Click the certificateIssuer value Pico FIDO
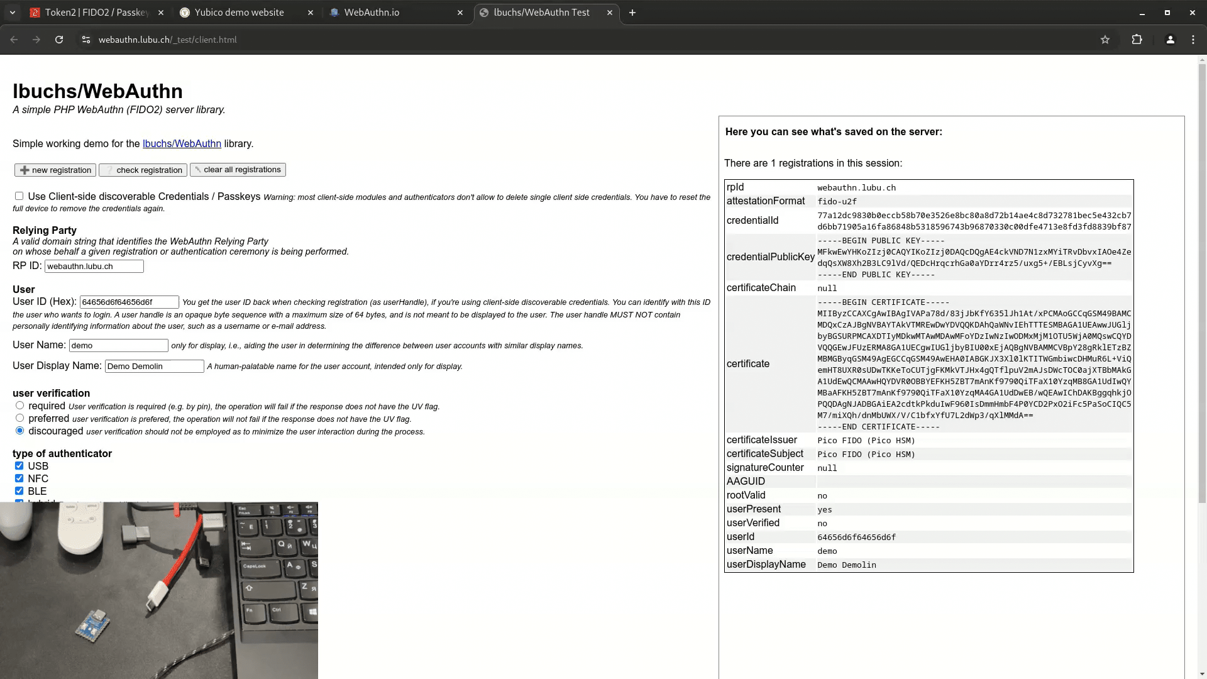 (866, 441)
